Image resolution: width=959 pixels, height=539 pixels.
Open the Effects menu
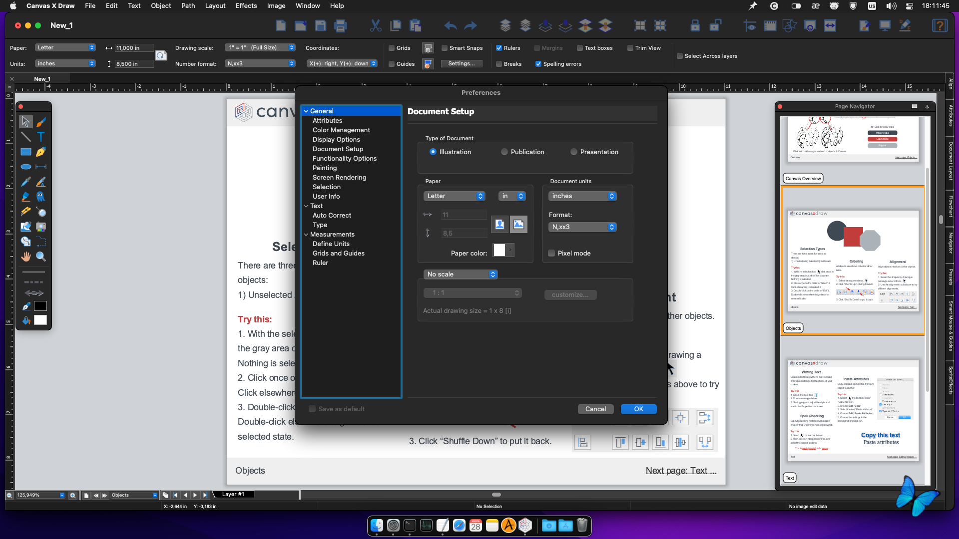pyautogui.click(x=246, y=5)
